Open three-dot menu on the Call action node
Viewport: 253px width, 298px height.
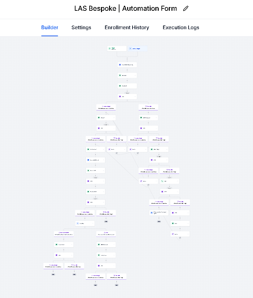click(177, 181)
